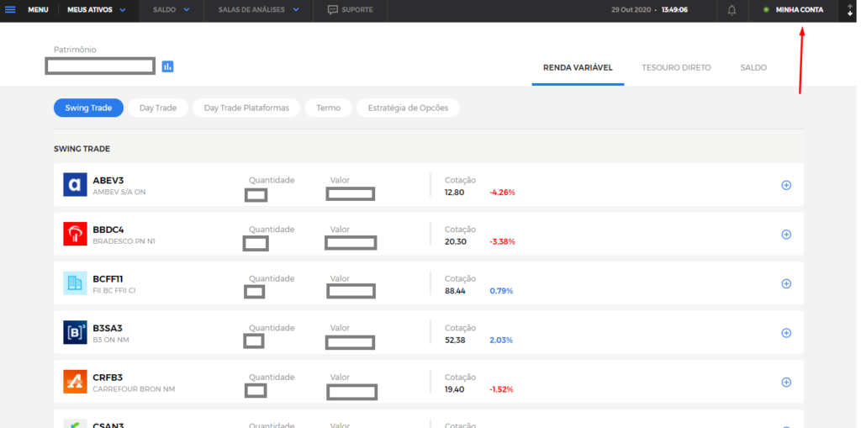
Task: Click the 19,40 quote for CRFB3
Action: (455, 389)
